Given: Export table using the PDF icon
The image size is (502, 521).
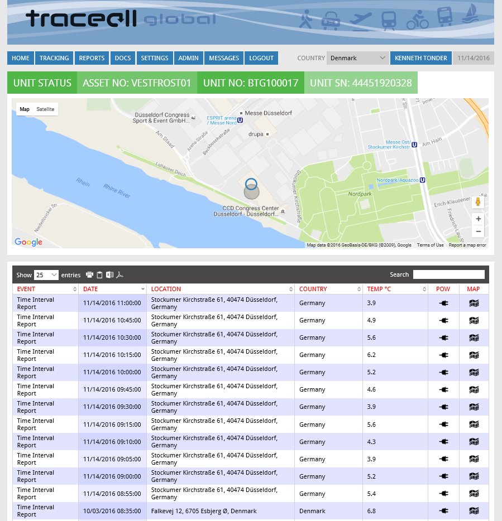Looking at the screenshot, I should (119, 275).
